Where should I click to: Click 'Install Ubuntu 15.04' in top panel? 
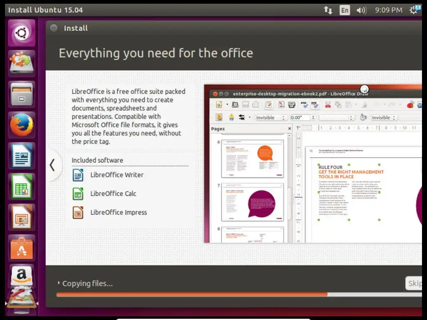click(45, 10)
